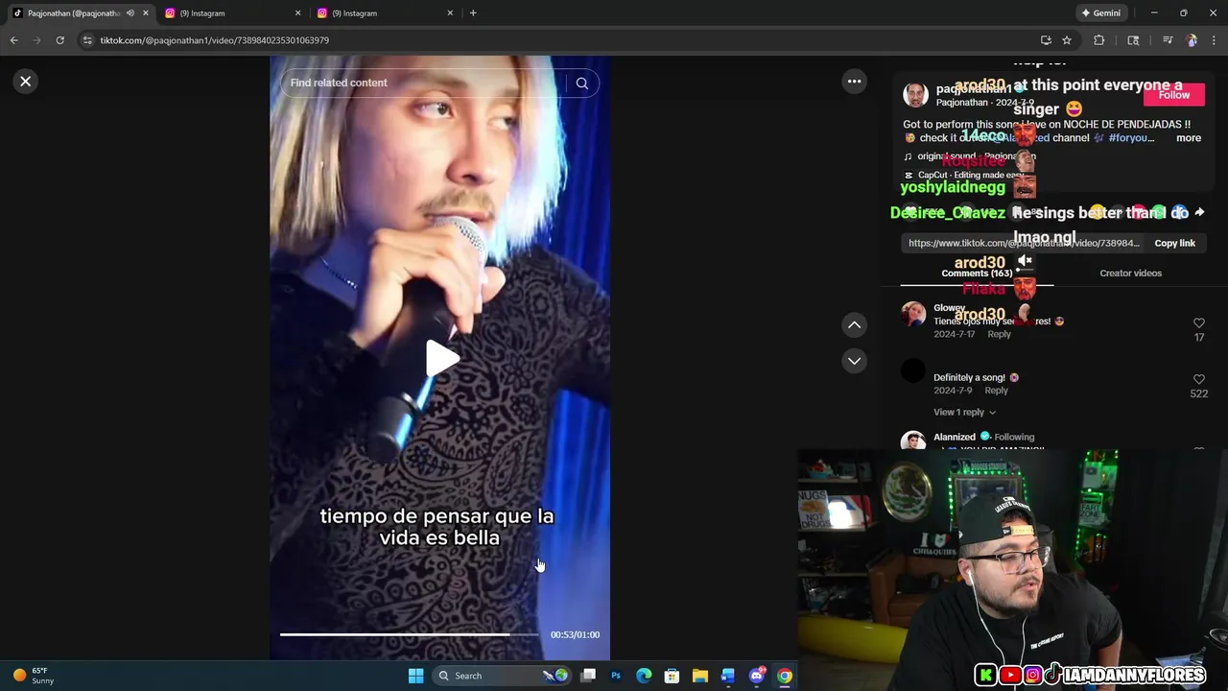Open Task View on the taskbar
The height and width of the screenshot is (691, 1228).
(588, 676)
